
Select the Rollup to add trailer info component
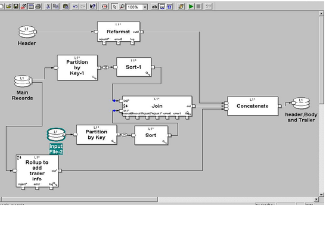click(x=37, y=170)
